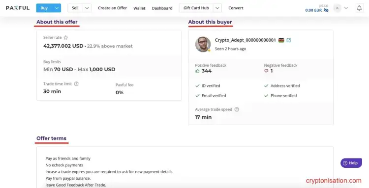369x188 pixels.
Task: Open Create an Offer page
Action: pos(113,8)
